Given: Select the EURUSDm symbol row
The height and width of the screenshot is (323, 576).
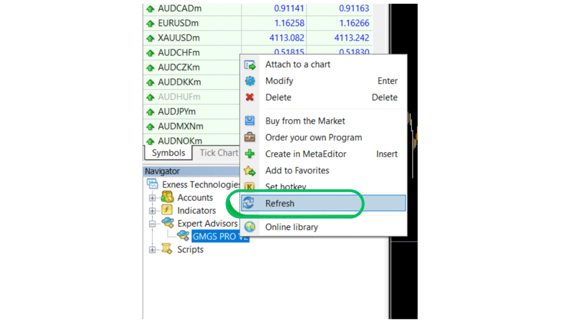Looking at the screenshot, I should pyautogui.click(x=178, y=24).
